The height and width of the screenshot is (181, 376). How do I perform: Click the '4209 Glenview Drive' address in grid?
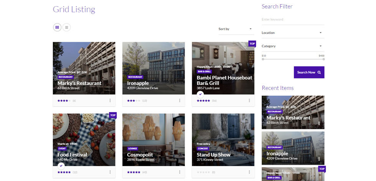(x=142, y=88)
